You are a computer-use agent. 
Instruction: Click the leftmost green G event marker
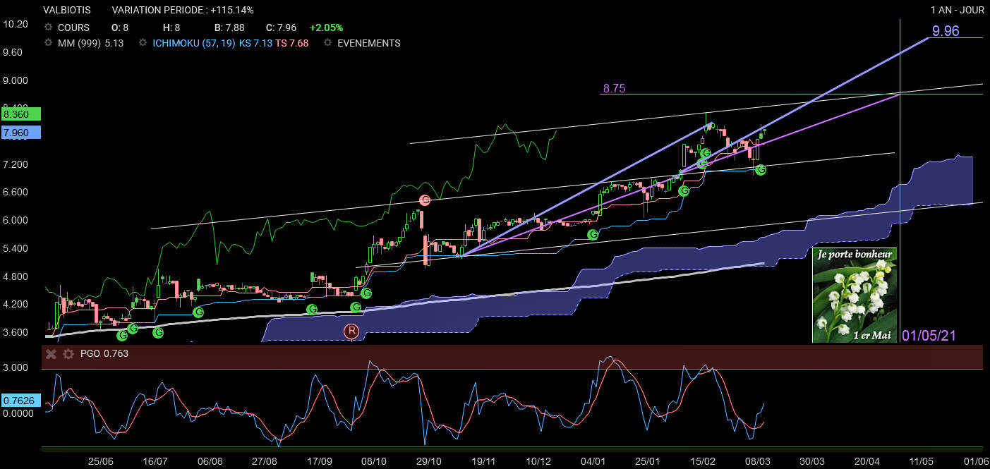point(122,335)
